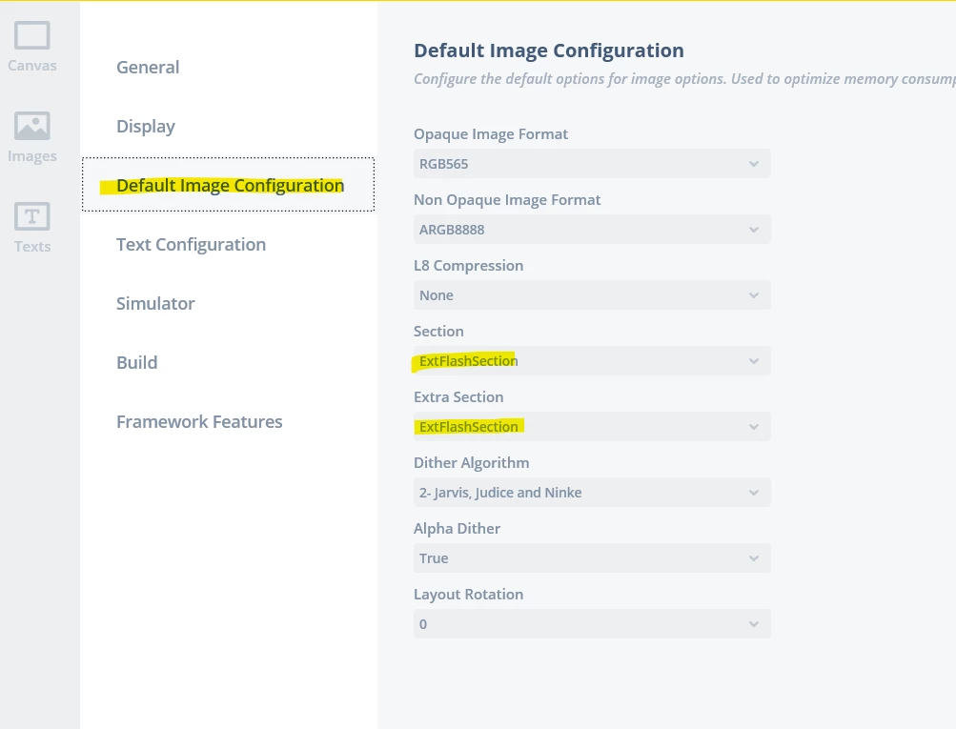Click the Layout Rotation label
This screenshot has height=729, width=956.
pos(468,595)
